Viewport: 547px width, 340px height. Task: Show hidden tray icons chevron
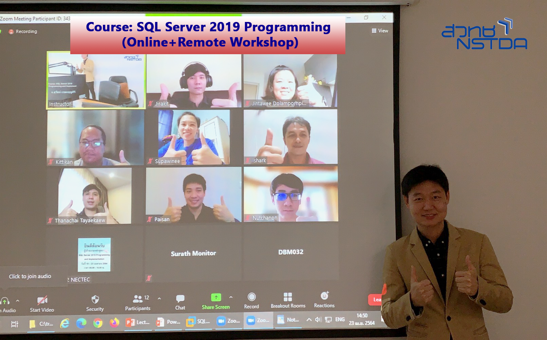tap(309, 320)
